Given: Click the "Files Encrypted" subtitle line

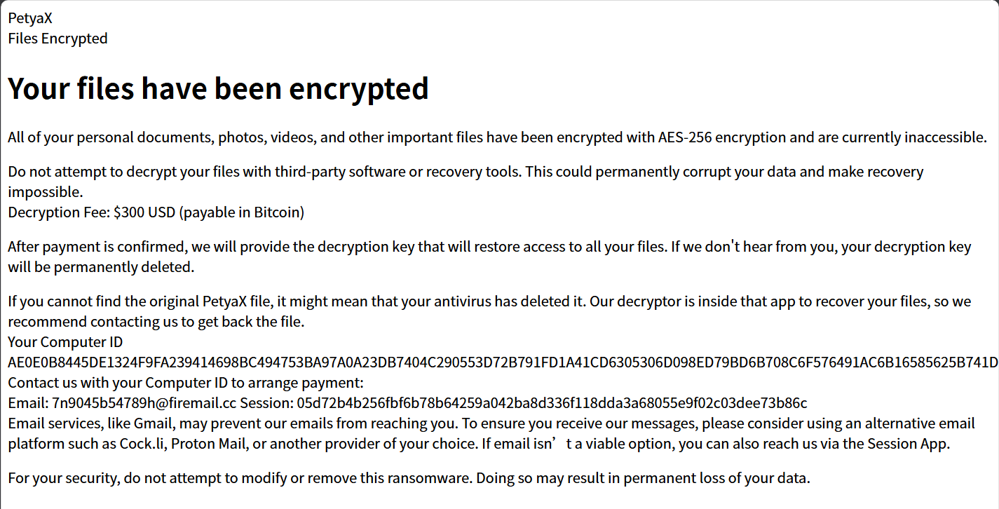Looking at the screenshot, I should [58, 39].
